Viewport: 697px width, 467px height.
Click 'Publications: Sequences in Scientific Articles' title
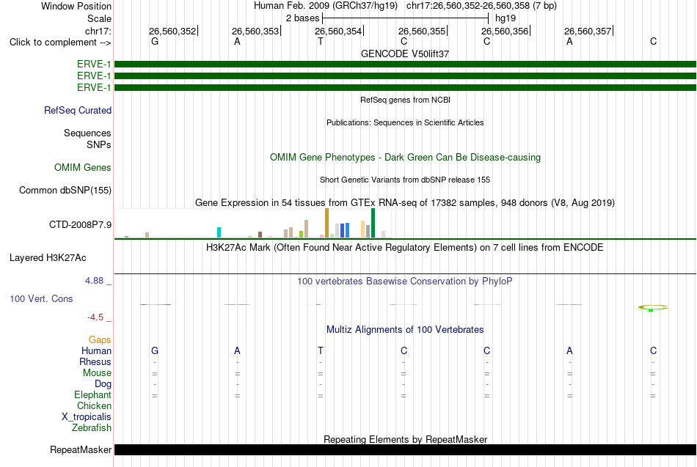[x=405, y=122]
